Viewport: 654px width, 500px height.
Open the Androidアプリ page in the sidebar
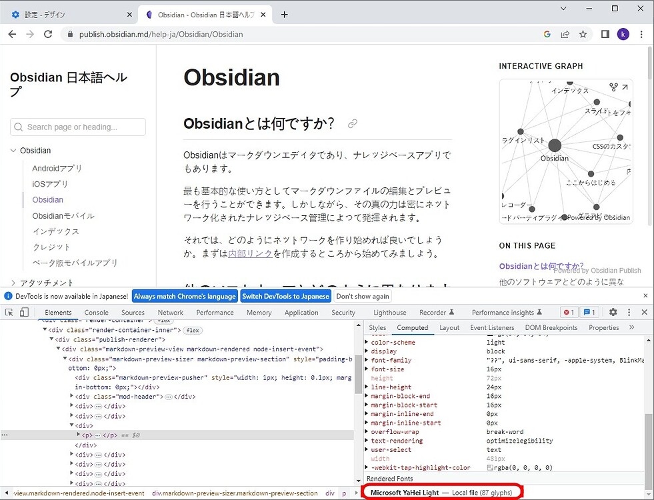(x=57, y=168)
